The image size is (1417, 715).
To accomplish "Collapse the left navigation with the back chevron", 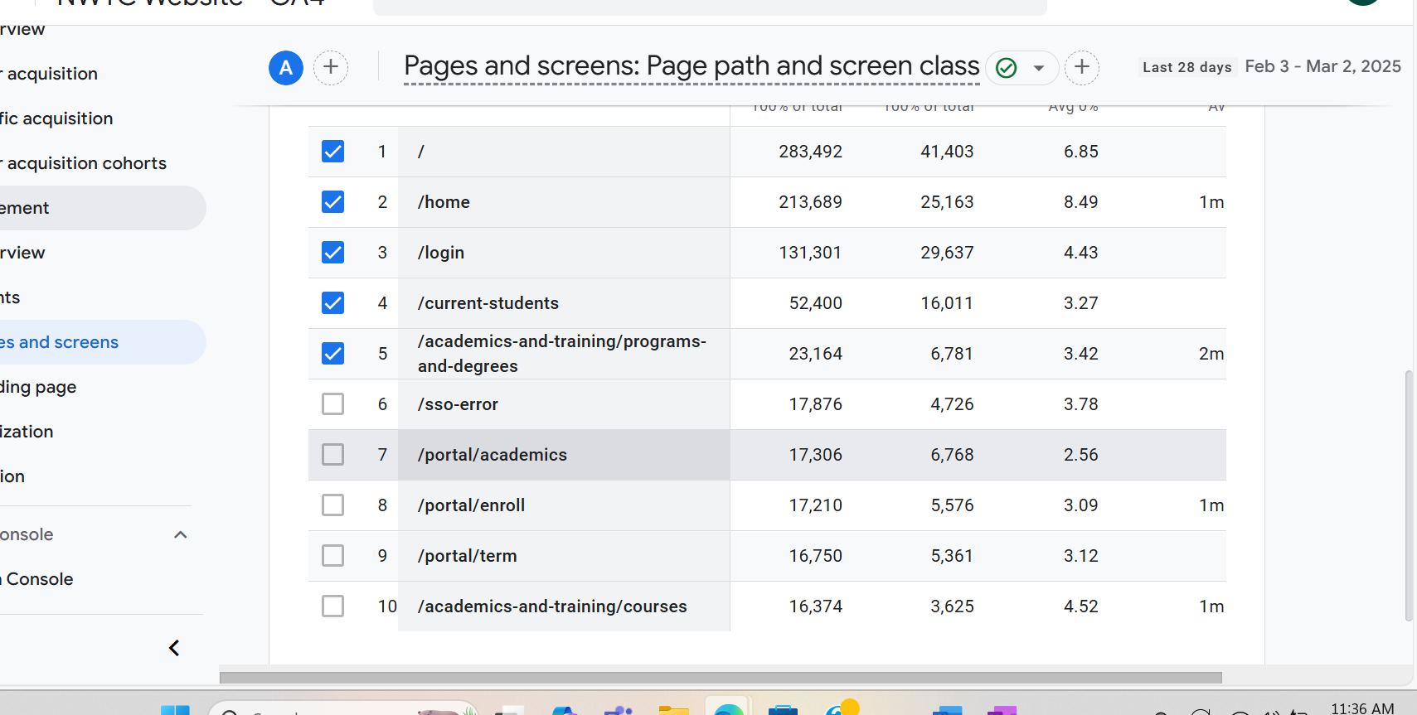I will (174, 648).
